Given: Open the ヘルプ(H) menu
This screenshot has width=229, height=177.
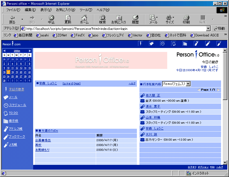Looking at the screenshot, I should coord(103,10).
